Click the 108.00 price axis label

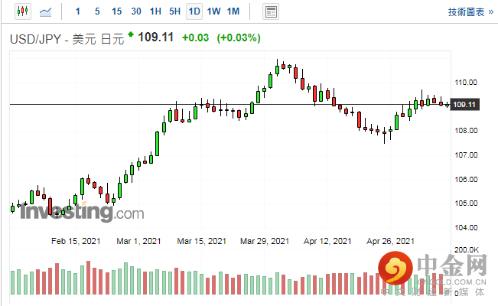[x=466, y=131]
